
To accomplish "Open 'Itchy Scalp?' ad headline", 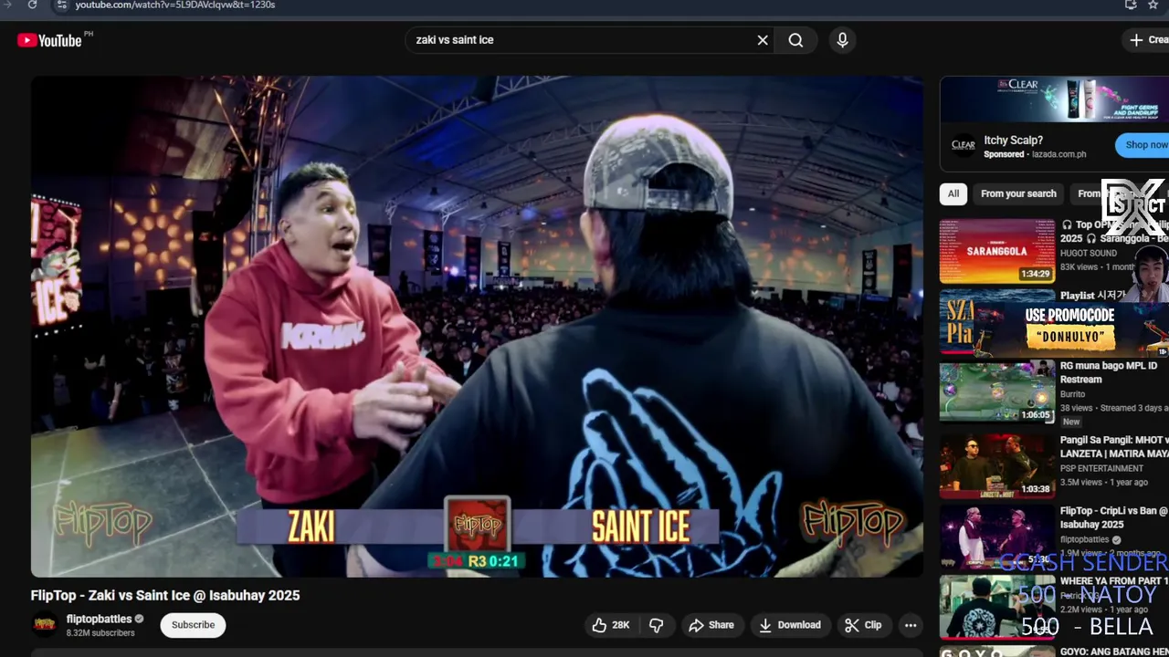I will (1014, 141).
